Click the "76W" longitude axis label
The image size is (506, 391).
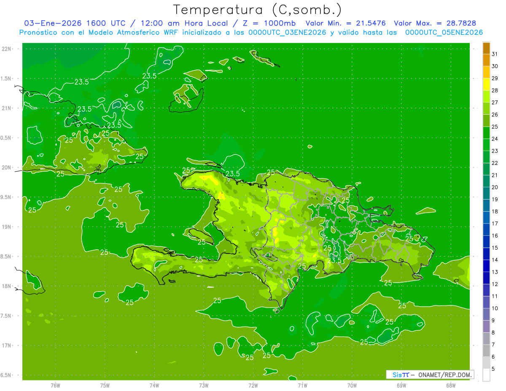click(x=55, y=385)
